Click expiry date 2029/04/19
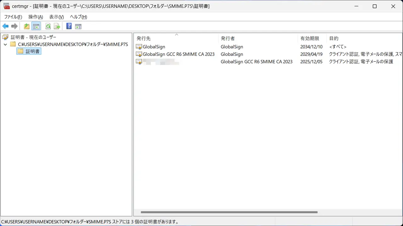The height and width of the screenshot is (226, 403). click(x=311, y=54)
